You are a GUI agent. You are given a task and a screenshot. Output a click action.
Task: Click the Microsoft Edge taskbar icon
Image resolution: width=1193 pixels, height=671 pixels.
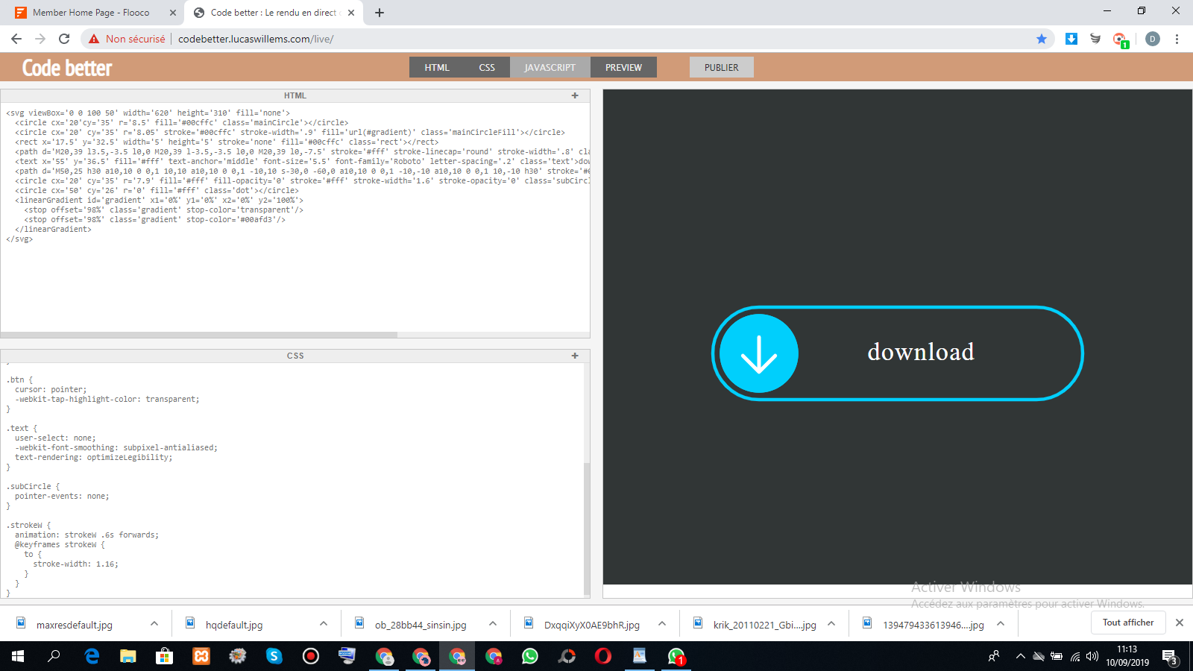(x=92, y=656)
